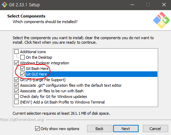The image size is (171, 135).
Task: Select the Git GUI Here tree row
Action: [91, 74]
